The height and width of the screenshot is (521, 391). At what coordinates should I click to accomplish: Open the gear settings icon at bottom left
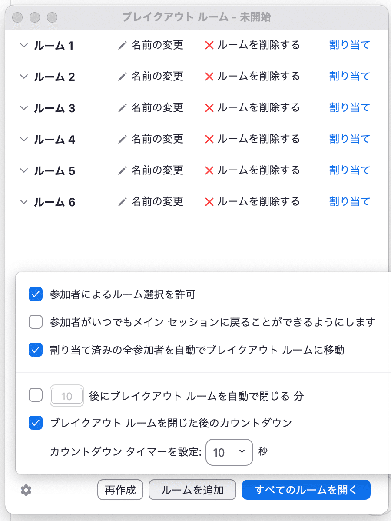coord(26,490)
